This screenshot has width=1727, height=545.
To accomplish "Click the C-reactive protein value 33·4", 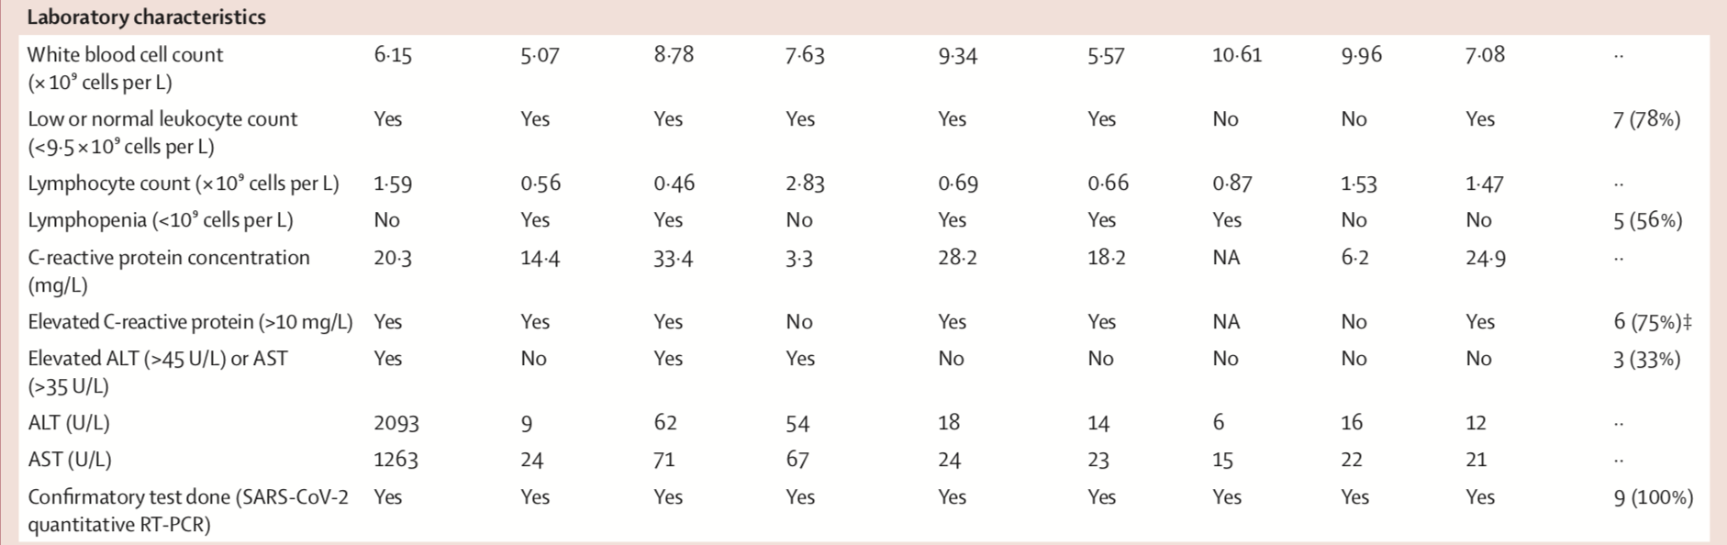I will point(674,258).
